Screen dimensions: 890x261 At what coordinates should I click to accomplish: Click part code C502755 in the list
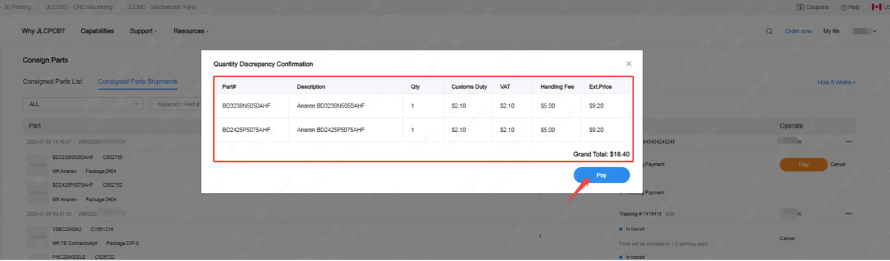pos(113,158)
